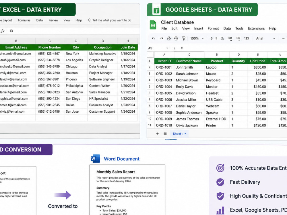
Task: Click the redo arrow in Google Sheets toolbar
Action: 161,38
